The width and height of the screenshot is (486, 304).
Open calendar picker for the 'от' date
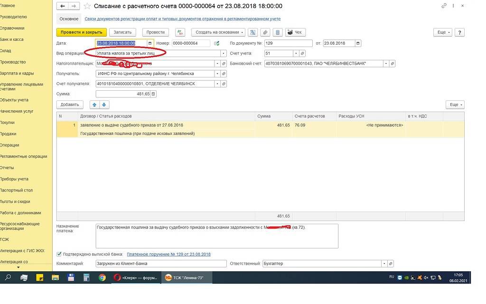pyautogui.click(x=358, y=43)
